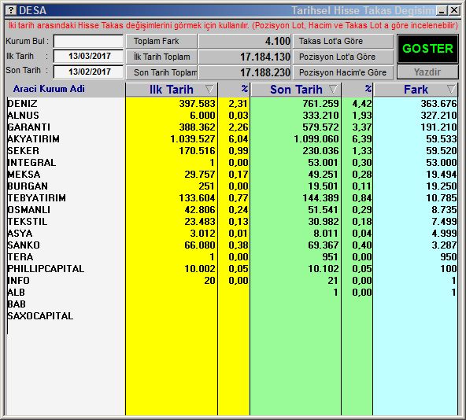Select the TEKSTIL row
The height and width of the screenshot is (420, 466).
(x=232, y=222)
